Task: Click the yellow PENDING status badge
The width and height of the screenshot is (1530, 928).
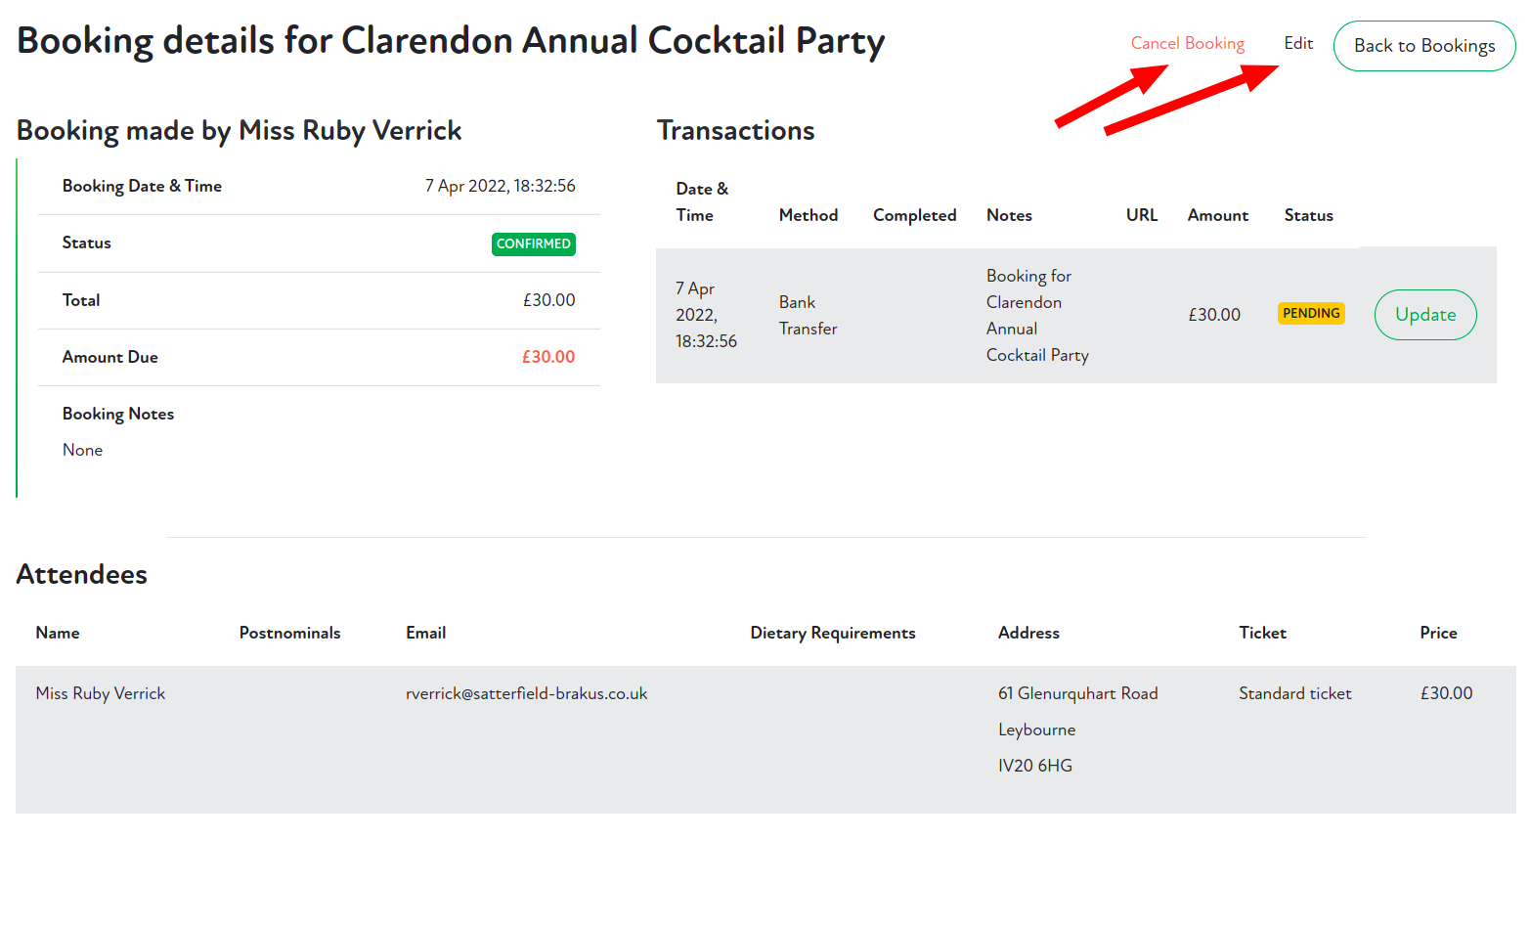Action: pos(1311,314)
